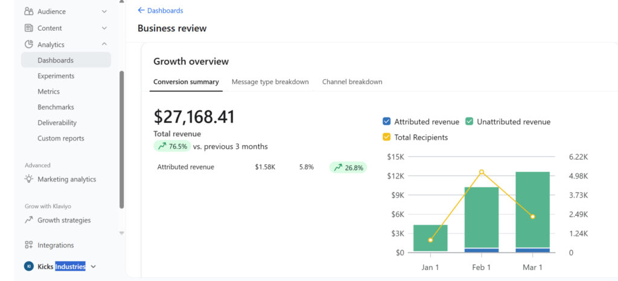Screen dimensions: 618x281
Task: Expand the Content menu chevron
Action: (104, 28)
